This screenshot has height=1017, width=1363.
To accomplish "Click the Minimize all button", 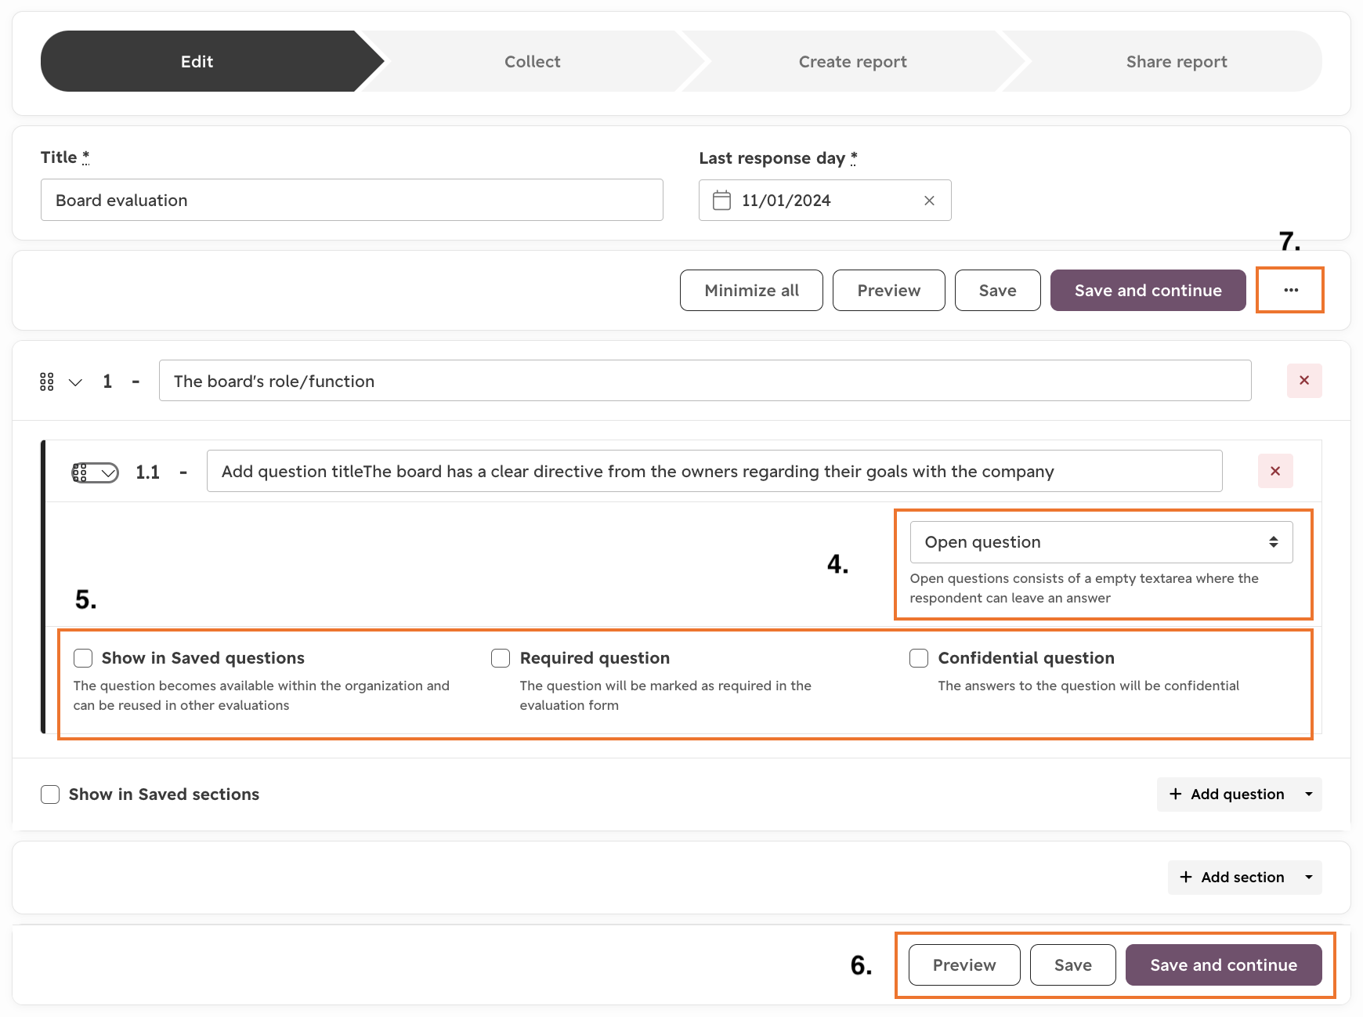I will (751, 291).
